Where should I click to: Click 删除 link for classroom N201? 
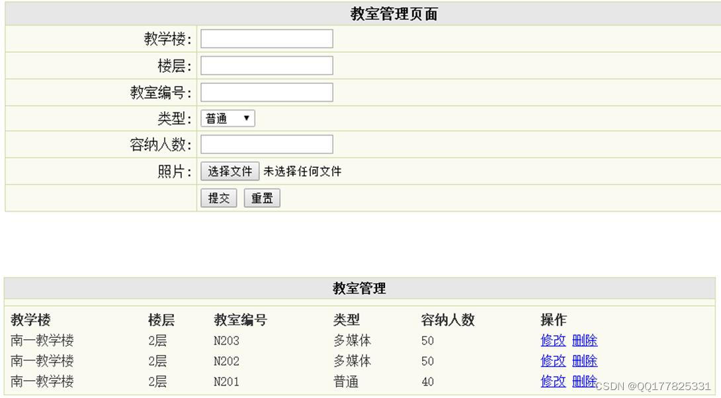(585, 381)
